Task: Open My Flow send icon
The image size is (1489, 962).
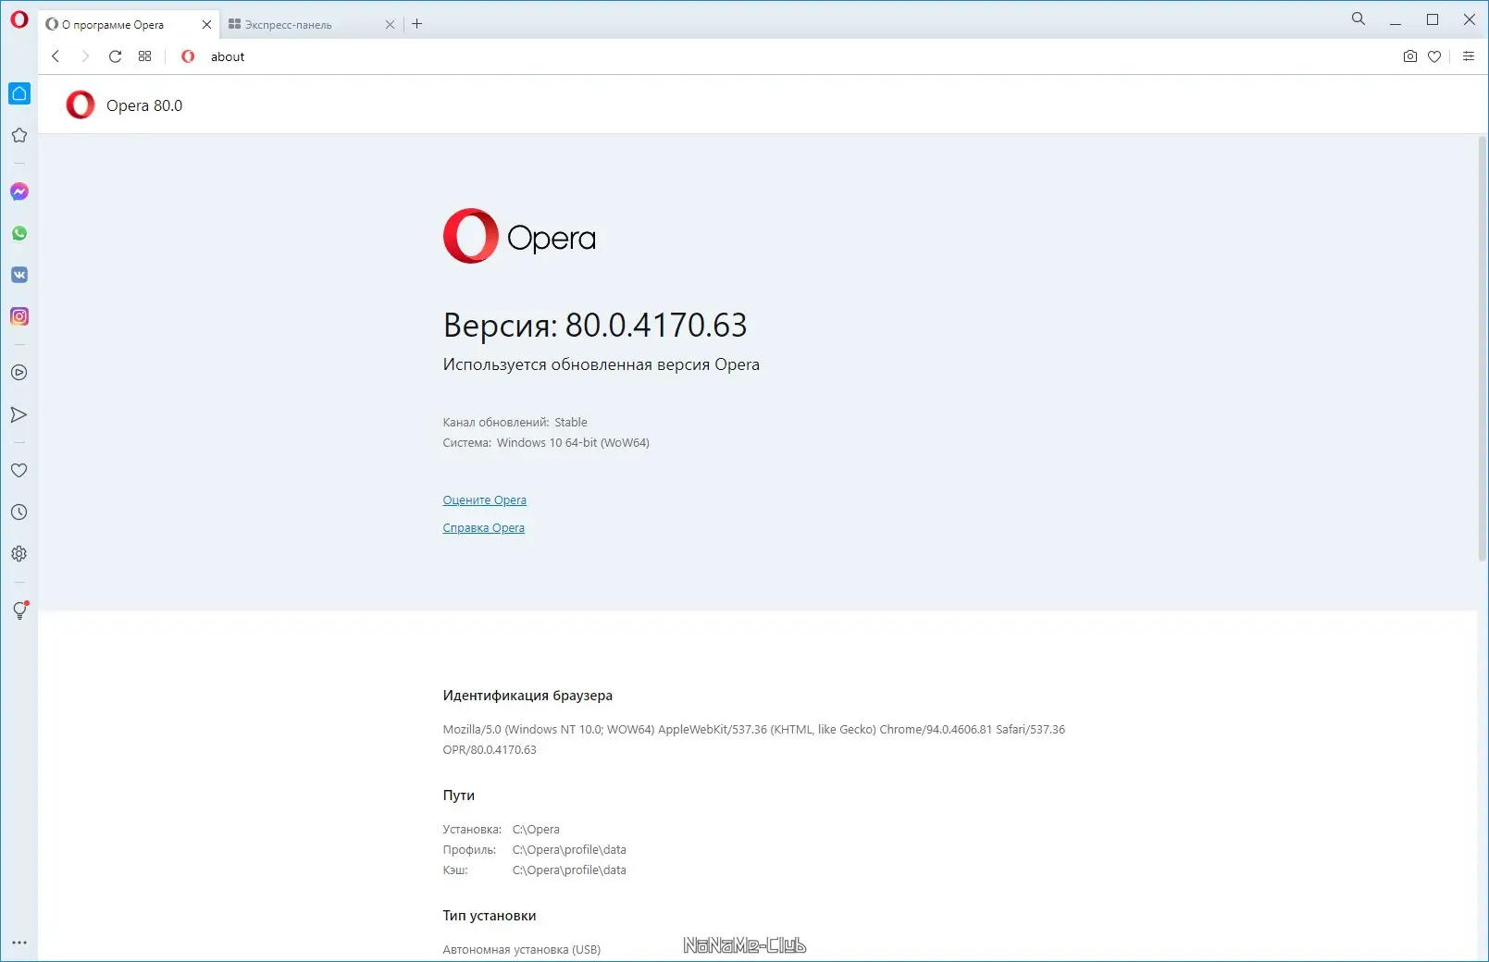Action: (19, 414)
